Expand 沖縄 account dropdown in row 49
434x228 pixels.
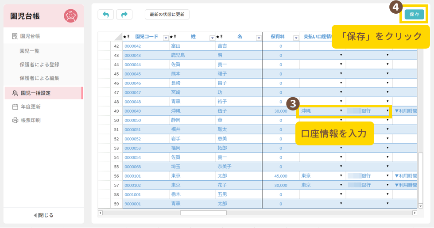pos(341,111)
